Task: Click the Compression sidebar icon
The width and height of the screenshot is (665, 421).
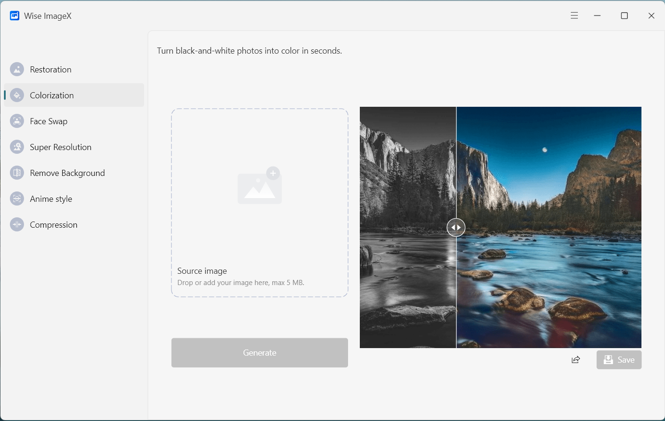Action: coord(17,225)
